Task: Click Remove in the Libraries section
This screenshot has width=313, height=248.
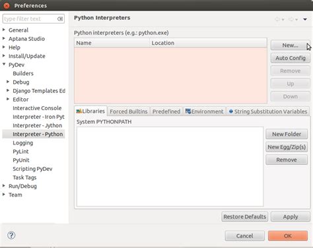Action: tap(287, 160)
